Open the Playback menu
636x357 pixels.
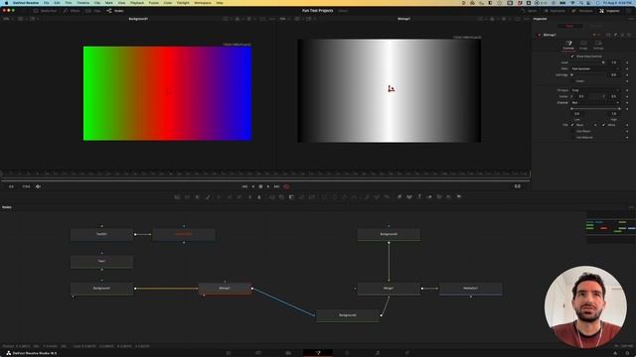pos(137,3)
